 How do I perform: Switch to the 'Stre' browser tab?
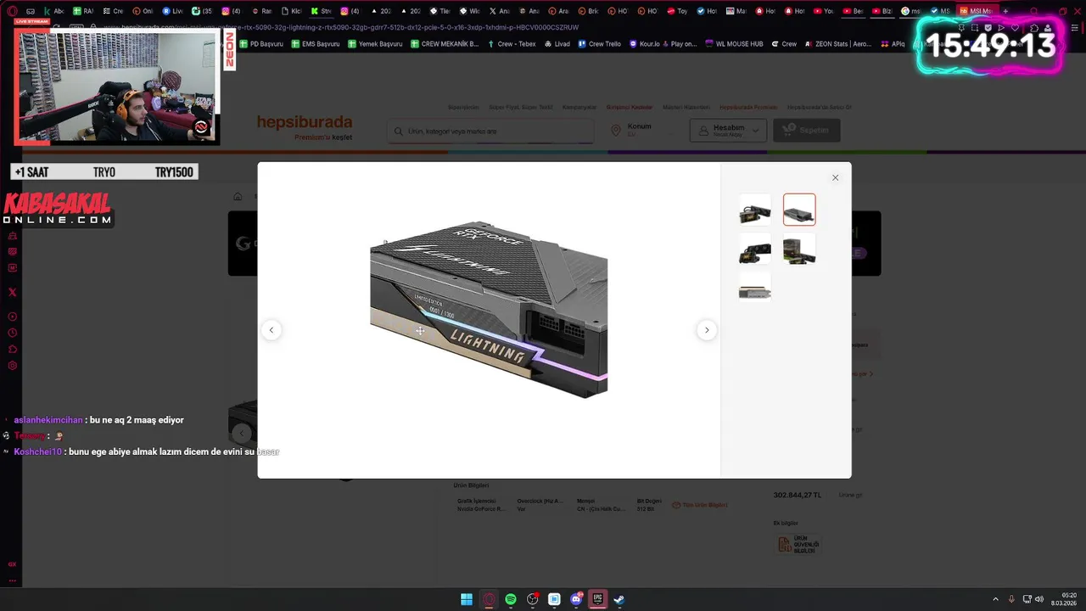pyautogui.click(x=321, y=11)
